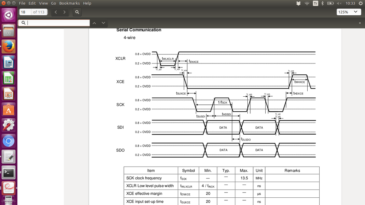Click the SCK signal label
The width and height of the screenshot is (365, 205).
[120, 105]
